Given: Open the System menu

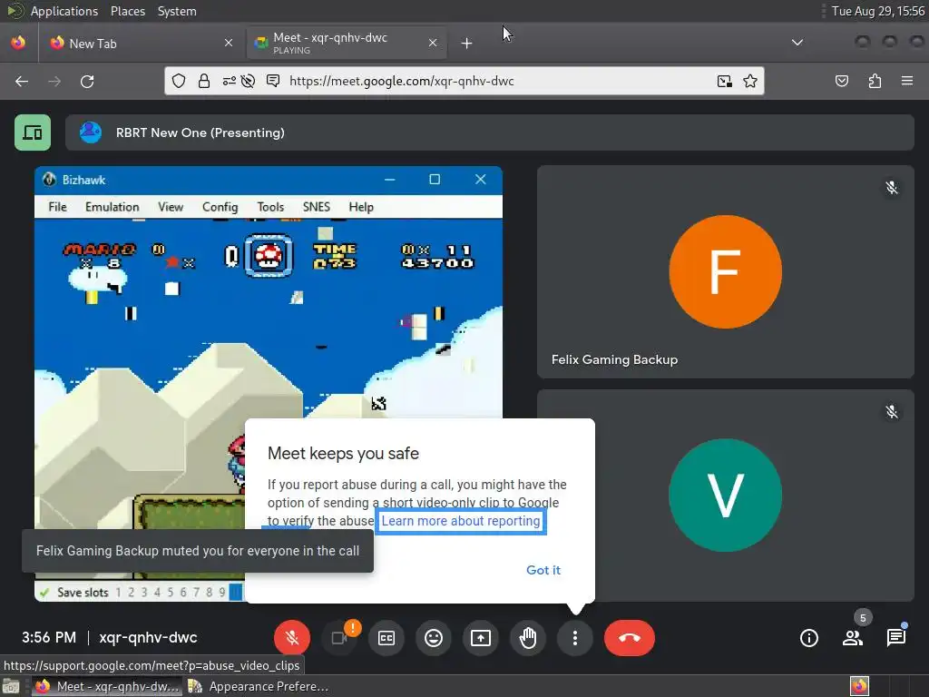Looking at the screenshot, I should point(177,11).
